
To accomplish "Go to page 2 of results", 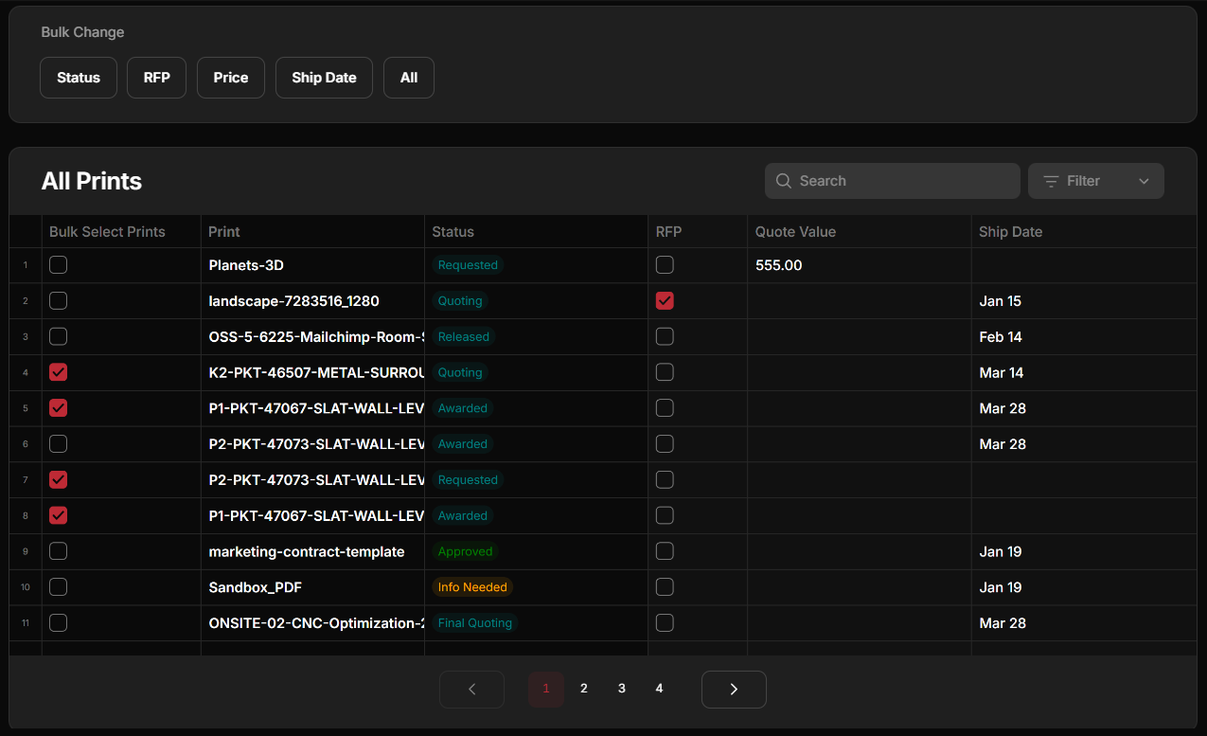I will (583, 688).
